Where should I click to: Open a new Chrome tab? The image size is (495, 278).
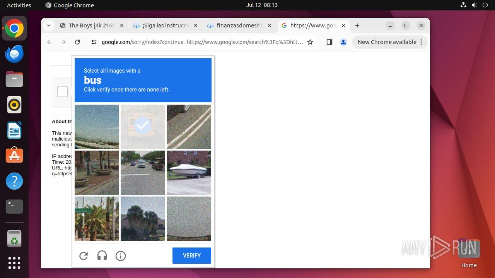[357, 25]
